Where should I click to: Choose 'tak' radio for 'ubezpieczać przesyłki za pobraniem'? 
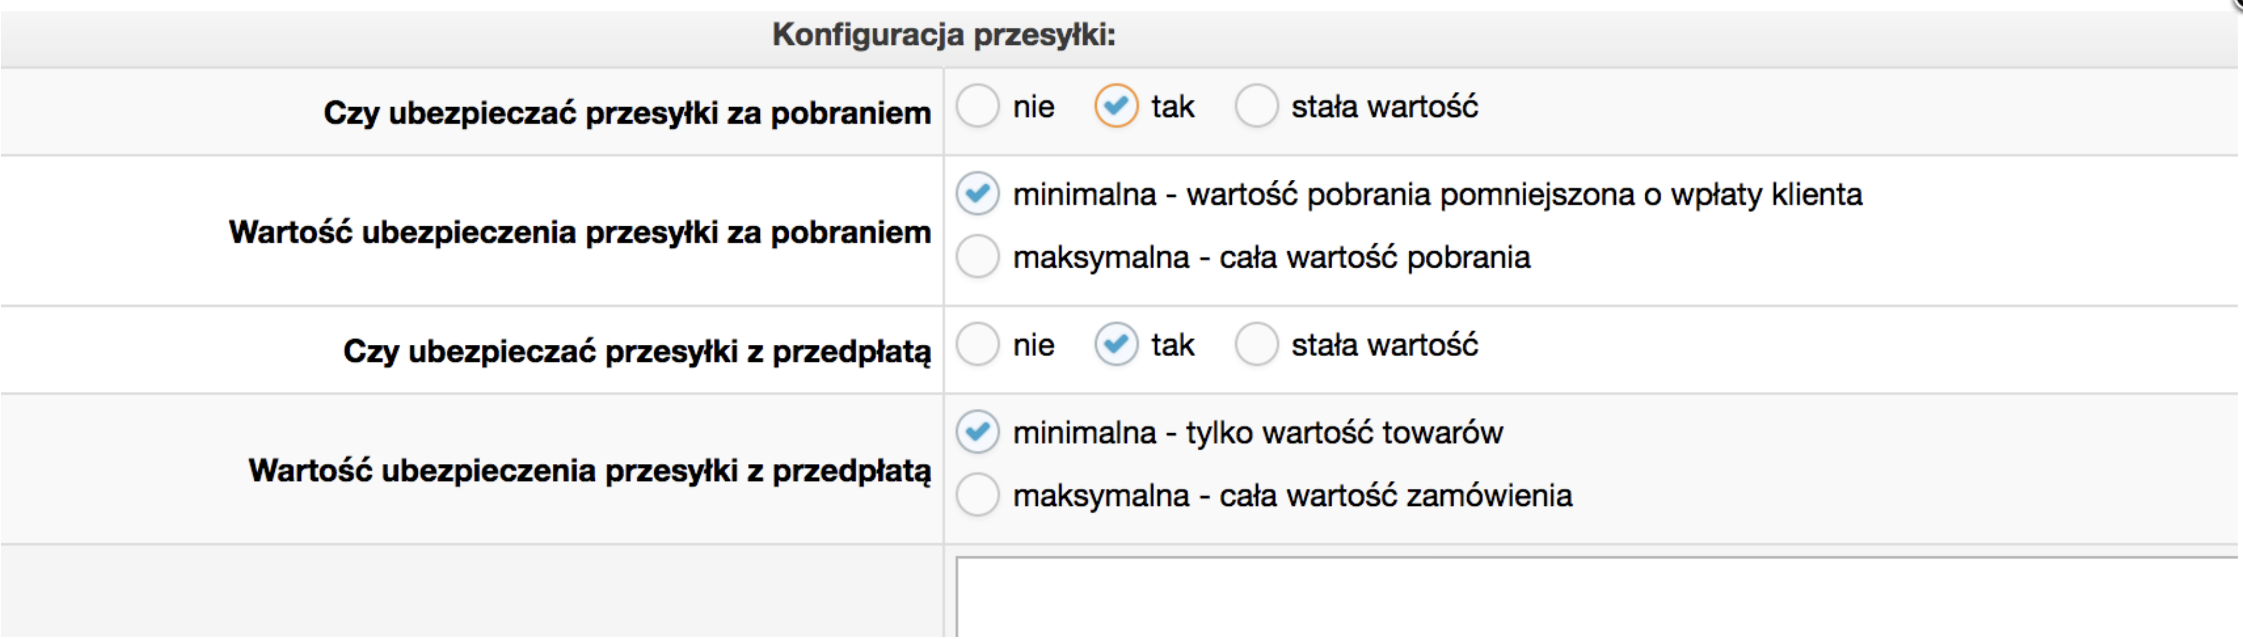1116,107
